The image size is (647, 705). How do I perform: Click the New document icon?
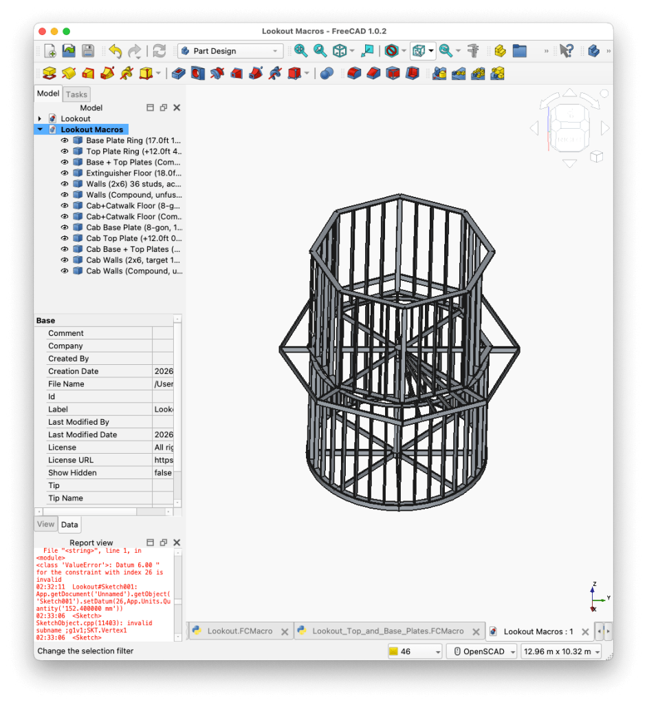click(50, 51)
